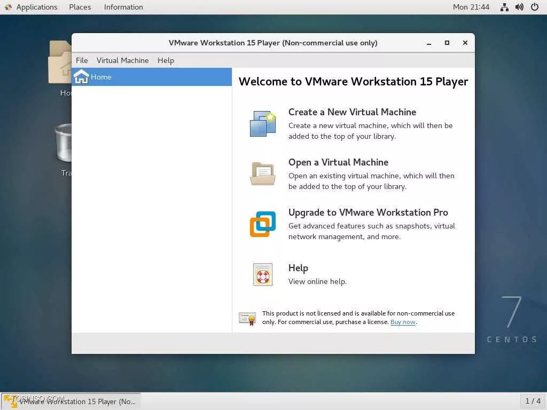Open the Information menu

click(x=123, y=7)
